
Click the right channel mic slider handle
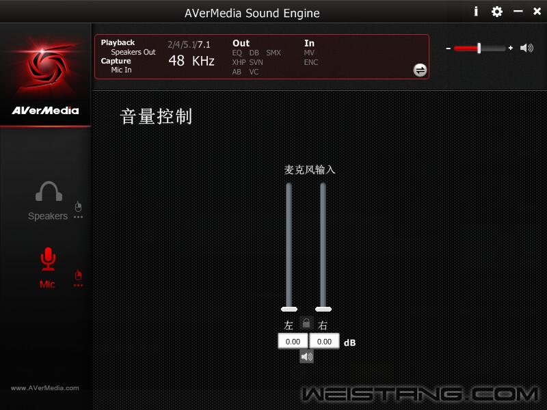[323, 309]
